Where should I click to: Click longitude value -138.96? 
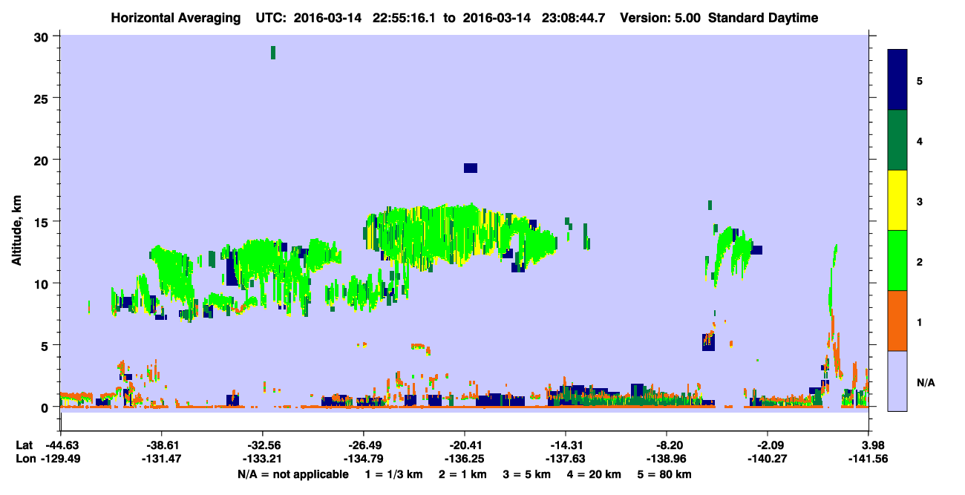[x=667, y=459]
